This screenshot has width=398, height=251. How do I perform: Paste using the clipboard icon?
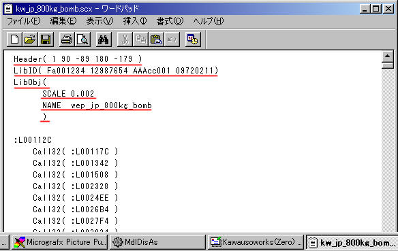click(x=156, y=39)
